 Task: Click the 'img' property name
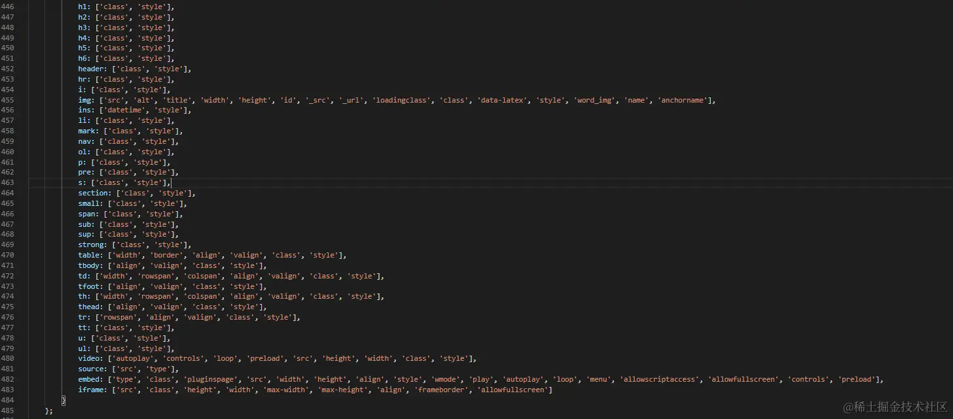coord(84,100)
